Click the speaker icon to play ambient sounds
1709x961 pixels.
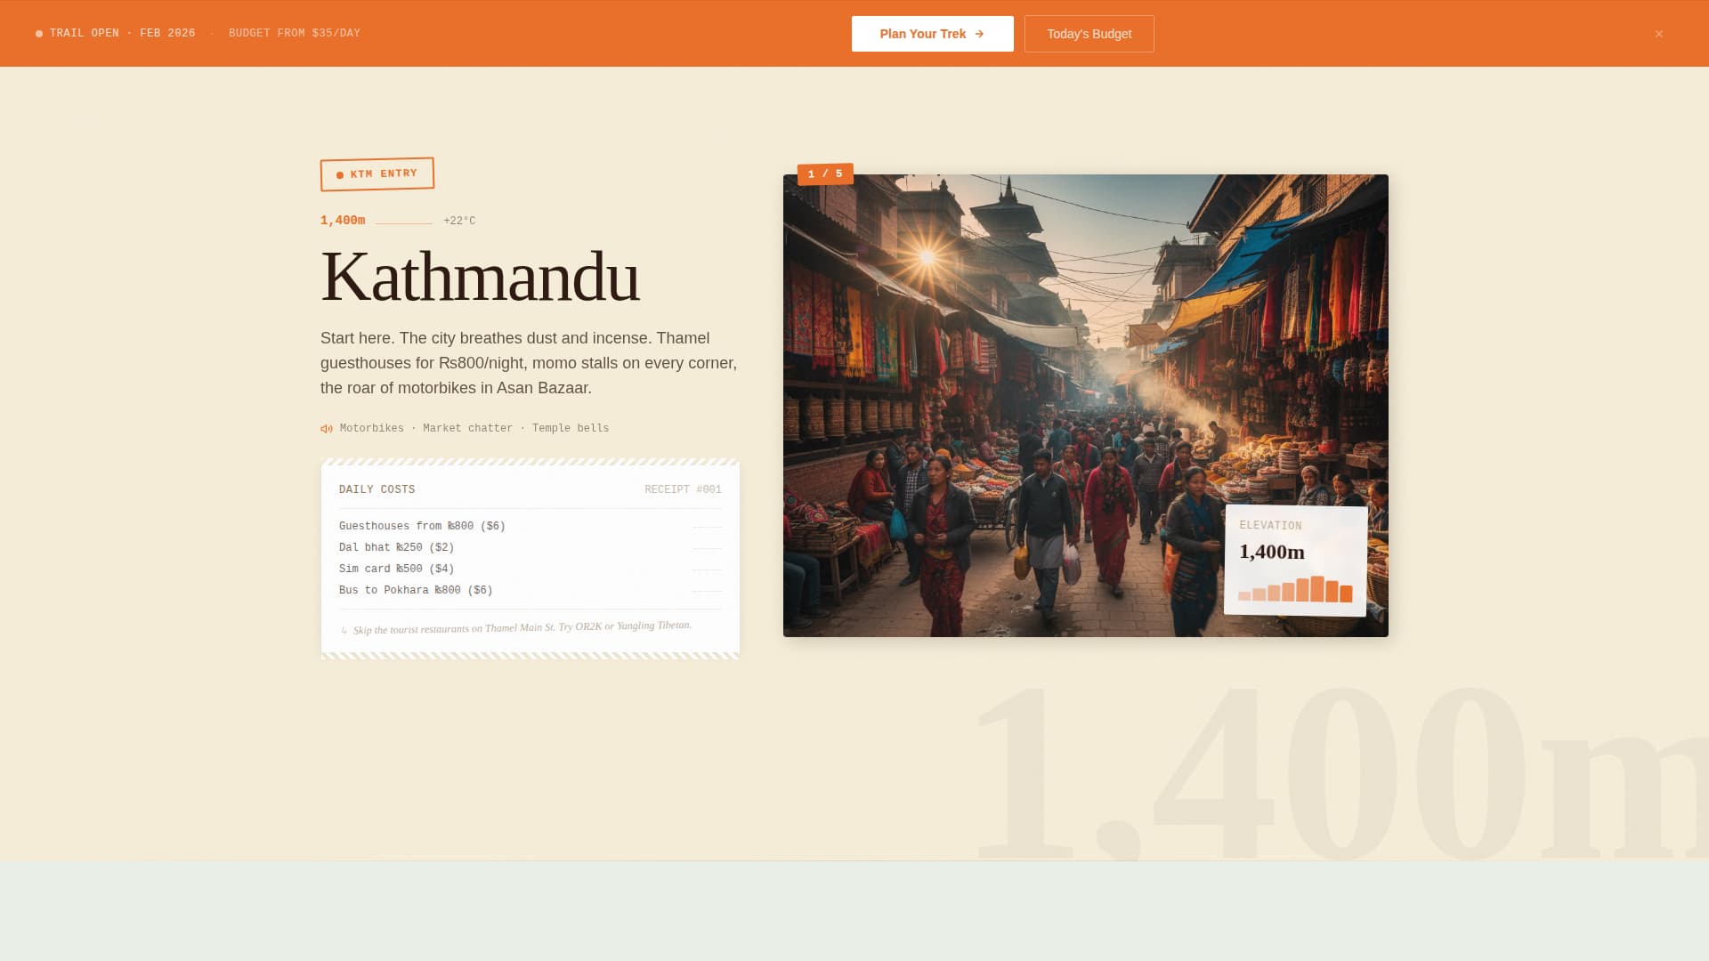click(x=326, y=428)
